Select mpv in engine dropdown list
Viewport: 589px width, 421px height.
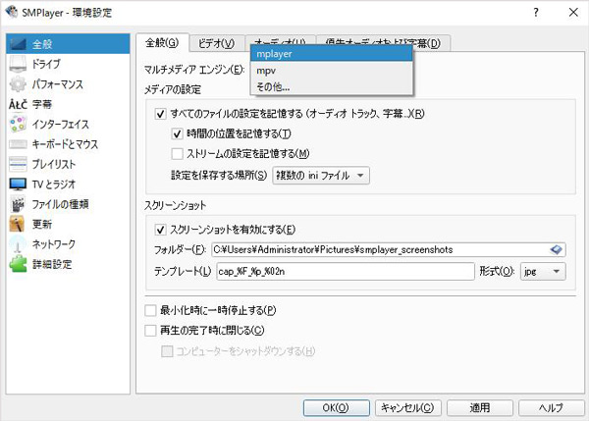click(x=332, y=71)
